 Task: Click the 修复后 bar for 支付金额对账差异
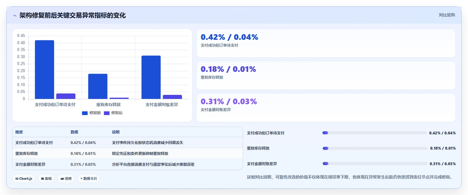click(x=172, y=97)
